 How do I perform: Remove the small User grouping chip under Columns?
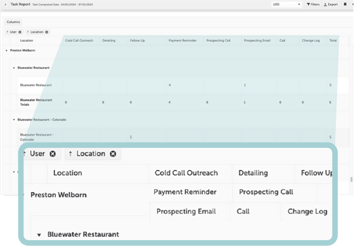(20, 32)
